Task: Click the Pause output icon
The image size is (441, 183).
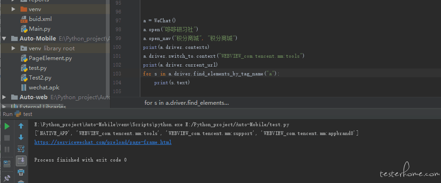Action: [x=7, y=149]
